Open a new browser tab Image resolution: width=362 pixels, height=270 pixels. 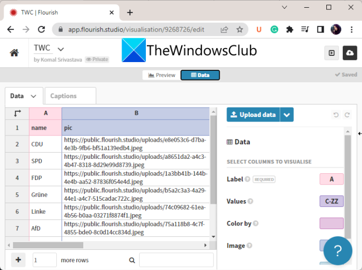130,12
